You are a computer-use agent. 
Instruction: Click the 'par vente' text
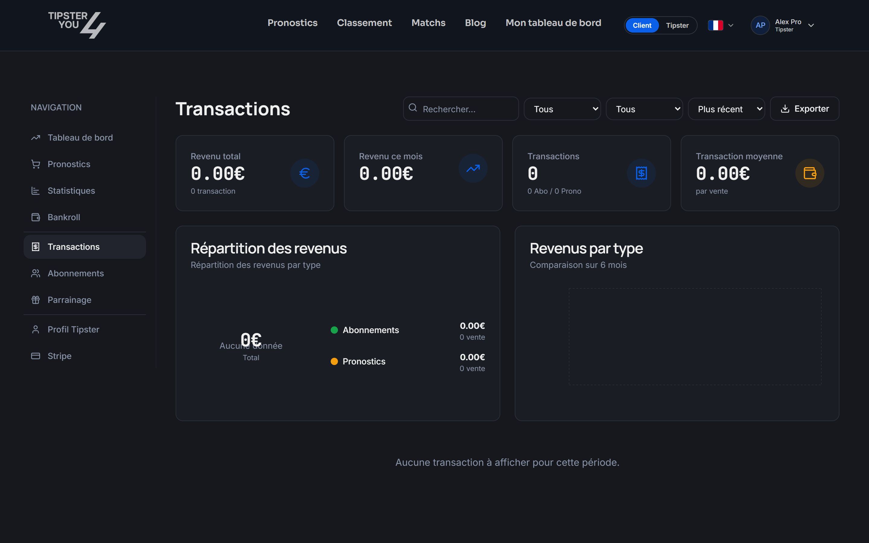[x=712, y=191]
